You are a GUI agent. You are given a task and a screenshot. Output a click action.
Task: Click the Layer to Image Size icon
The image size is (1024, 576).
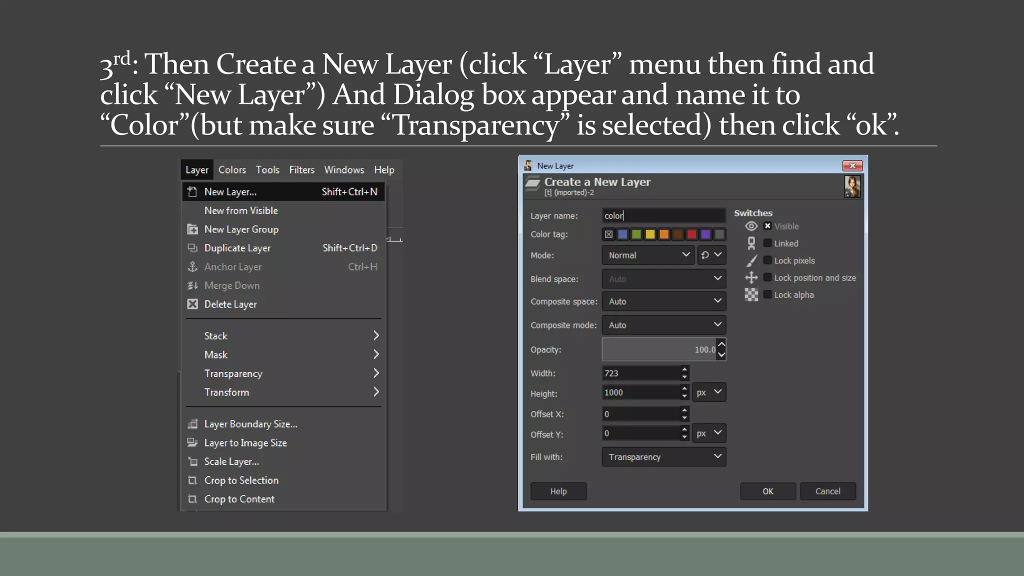(192, 442)
